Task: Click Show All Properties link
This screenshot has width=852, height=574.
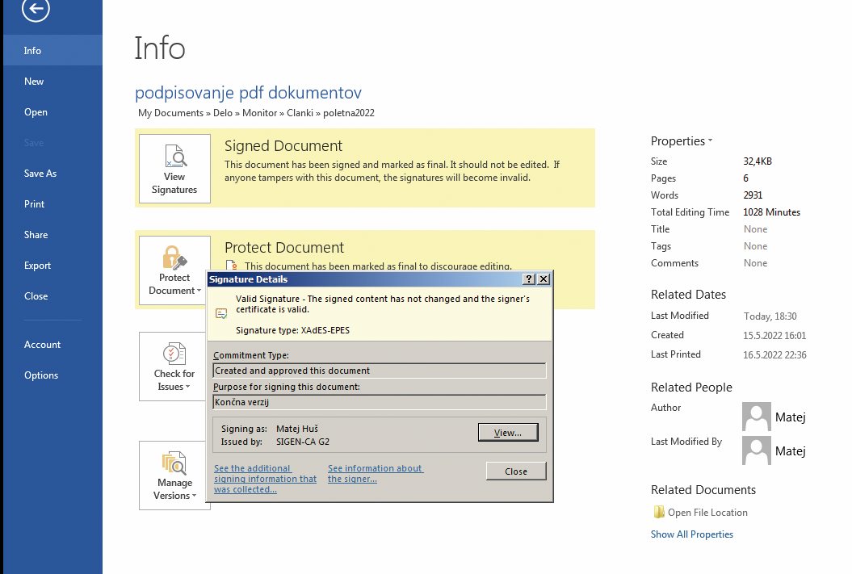Action: [x=692, y=534]
